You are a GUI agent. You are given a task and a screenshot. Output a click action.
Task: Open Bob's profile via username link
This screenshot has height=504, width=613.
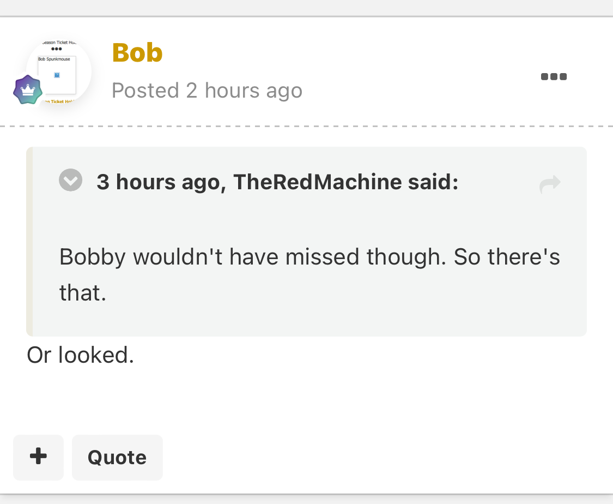click(x=137, y=53)
